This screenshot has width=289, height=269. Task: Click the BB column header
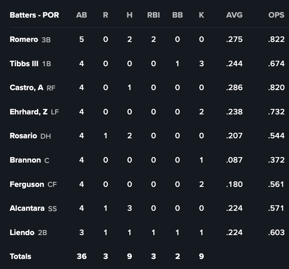177,15
